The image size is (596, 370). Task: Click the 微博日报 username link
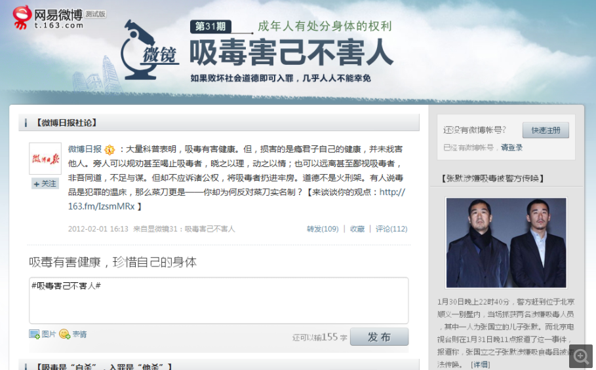coord(85,149)
